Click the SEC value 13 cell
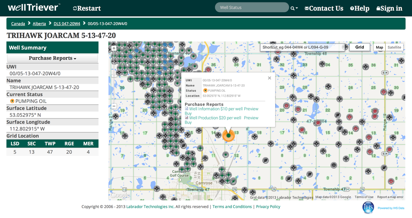This screenshot has width=412, height=218. (32, 152)
